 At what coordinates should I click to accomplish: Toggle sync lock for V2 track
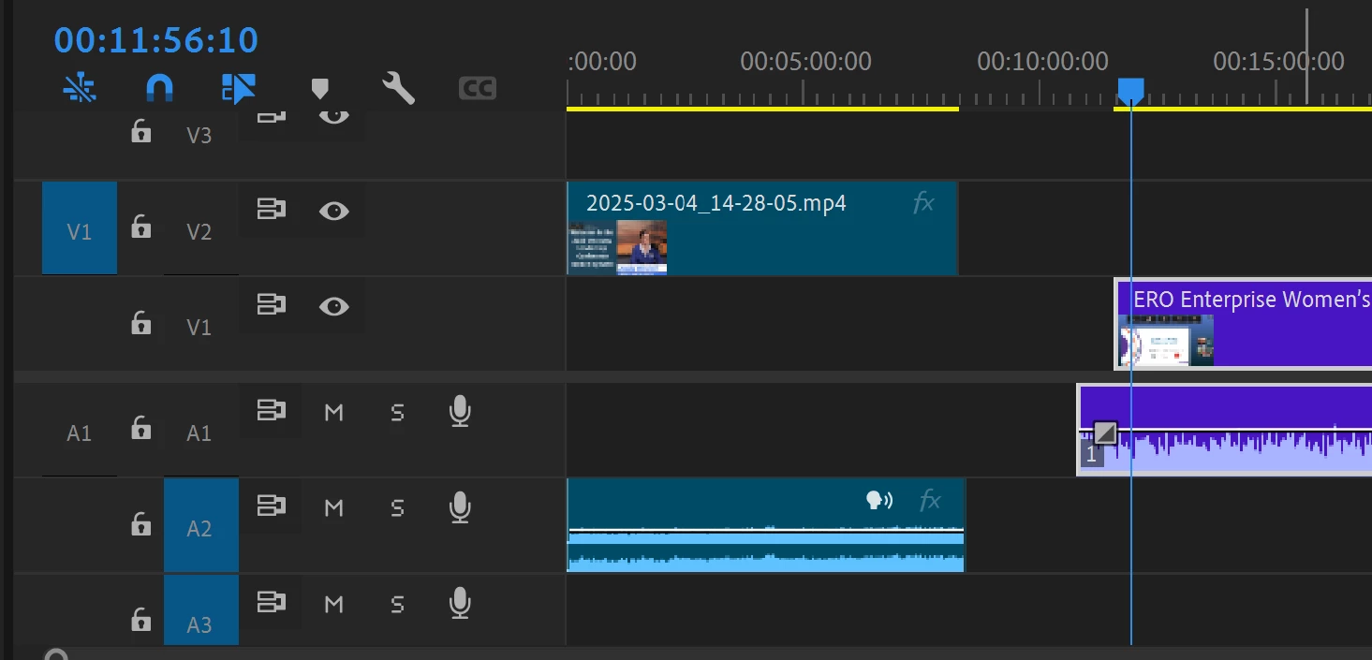point(271,210)
